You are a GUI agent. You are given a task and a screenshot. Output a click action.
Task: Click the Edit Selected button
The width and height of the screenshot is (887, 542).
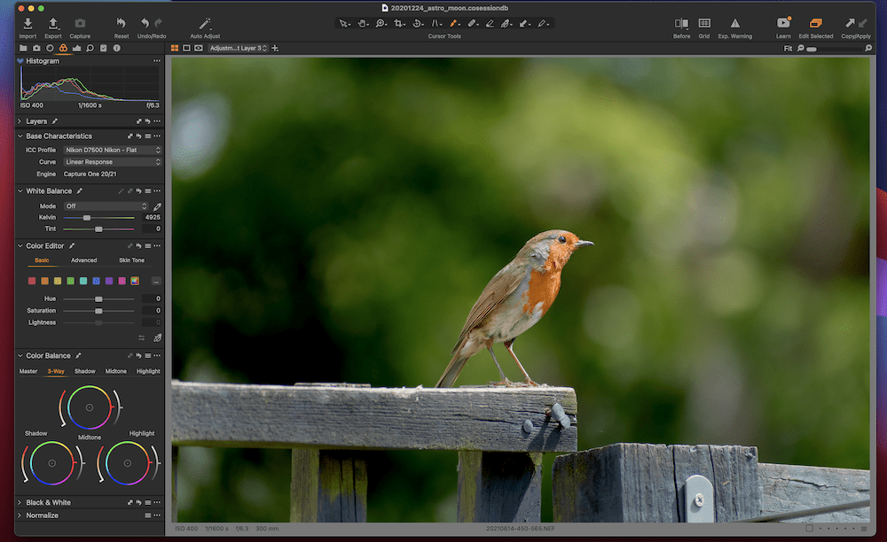coord(815,23)
